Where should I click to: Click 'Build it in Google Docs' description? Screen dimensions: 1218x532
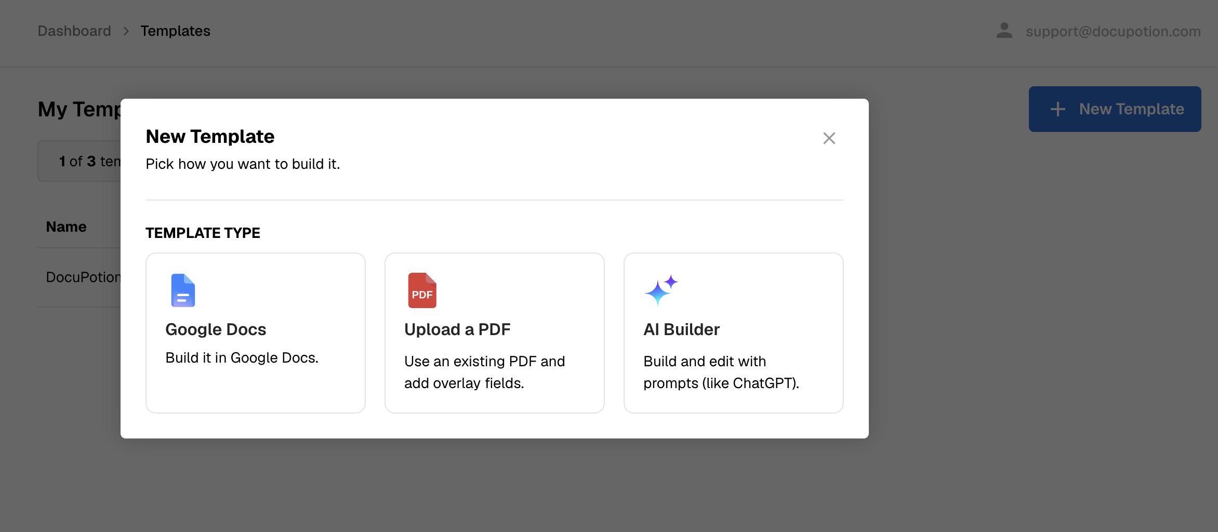tap(242, 358)
